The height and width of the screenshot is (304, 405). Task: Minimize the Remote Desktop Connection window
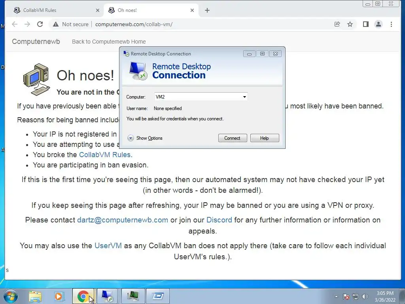coord(249,54)
